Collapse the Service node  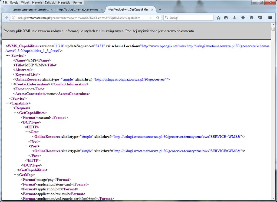[7, 56]
